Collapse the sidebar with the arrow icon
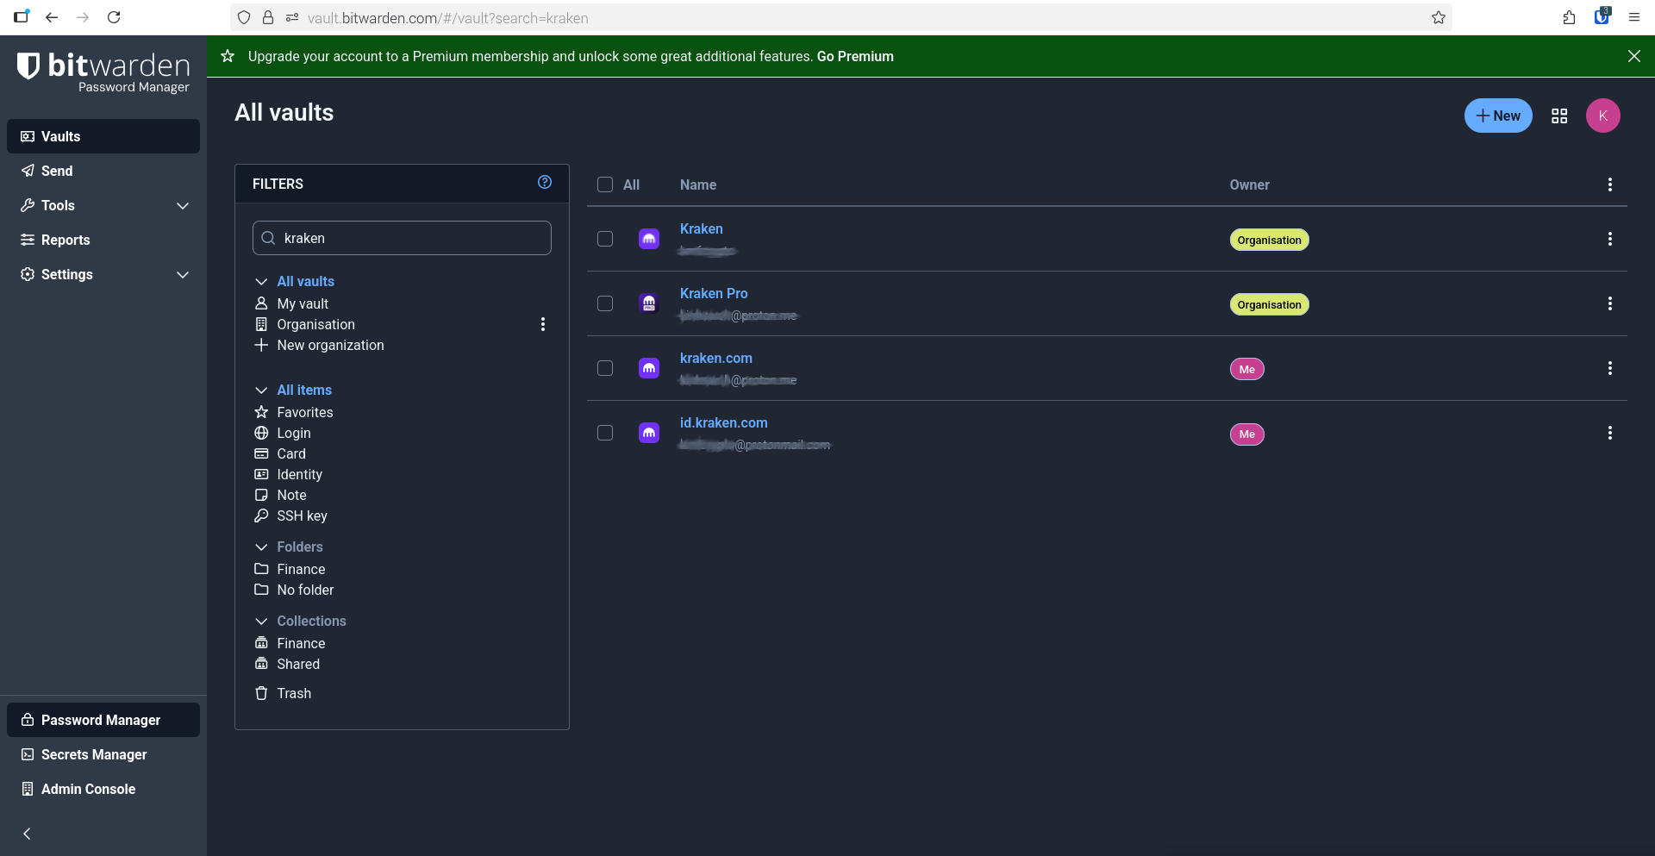 tap(27, 834)
